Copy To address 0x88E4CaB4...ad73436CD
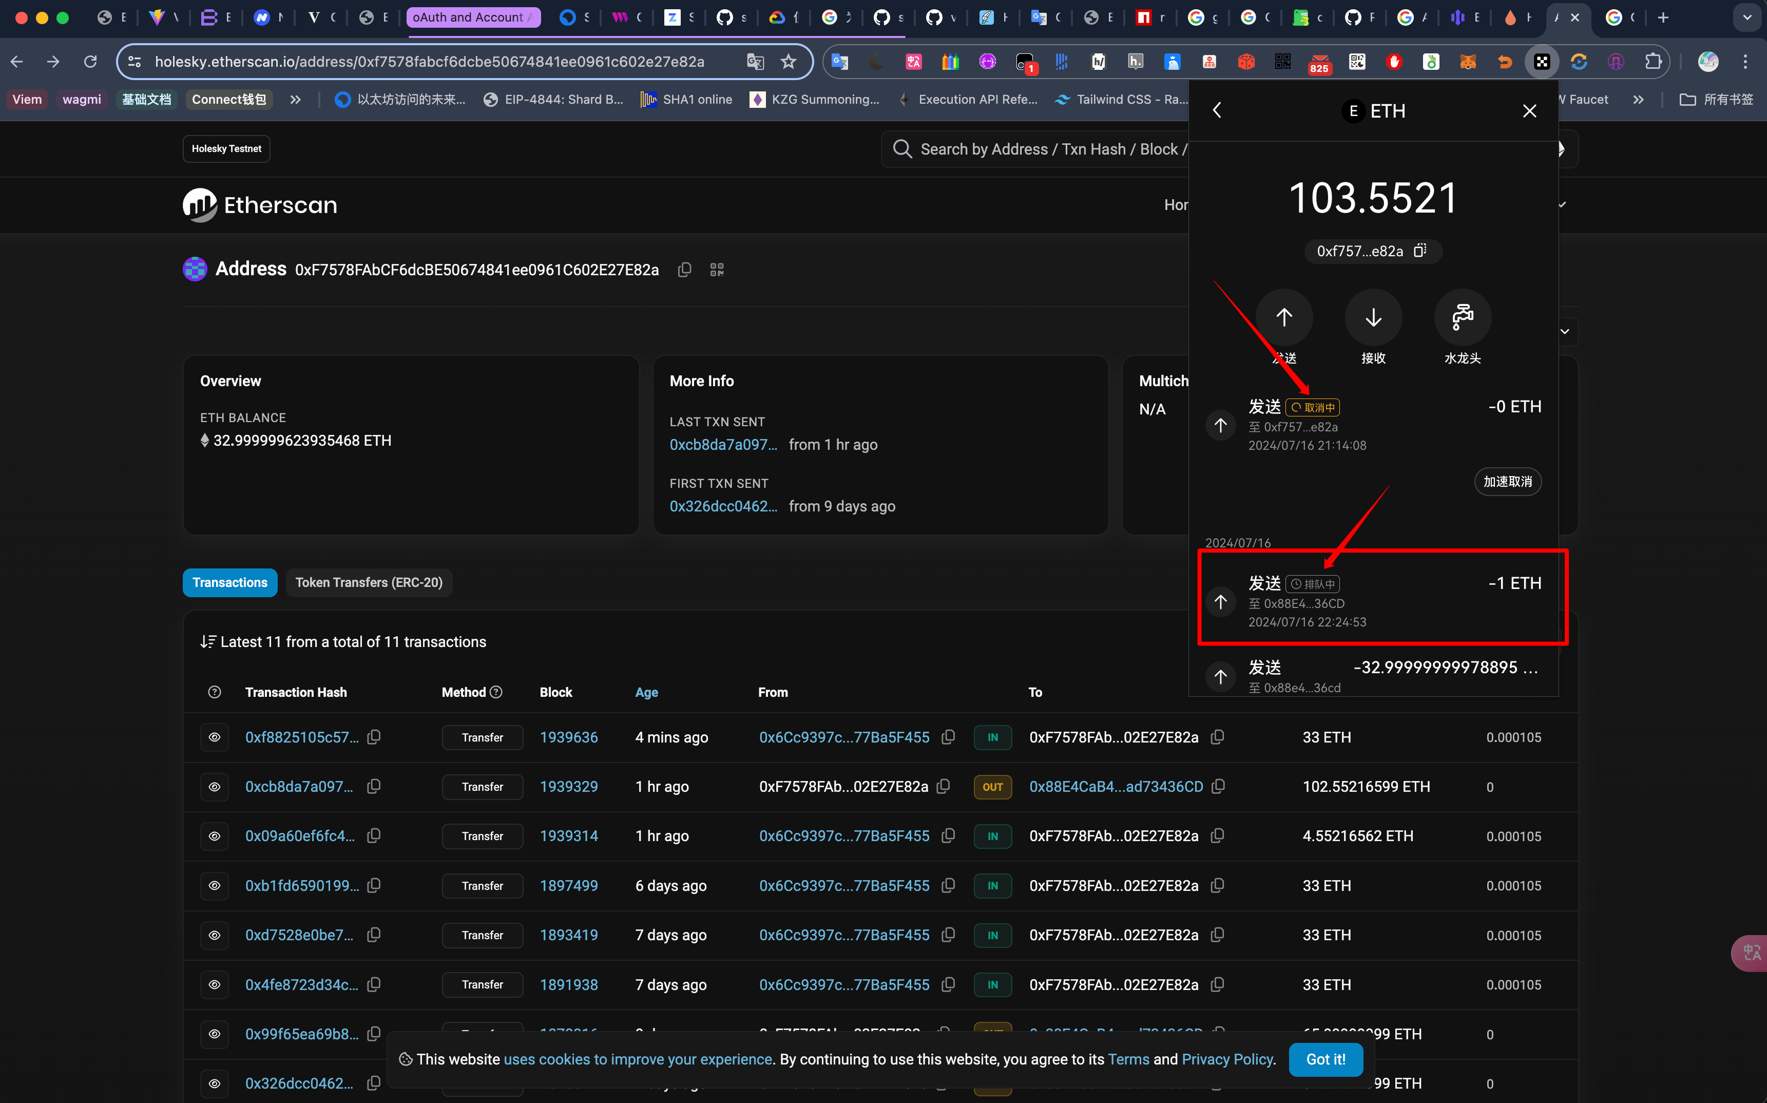Image resolution: width=1767 pixels, height=1103 pixels. point(1218,787)
